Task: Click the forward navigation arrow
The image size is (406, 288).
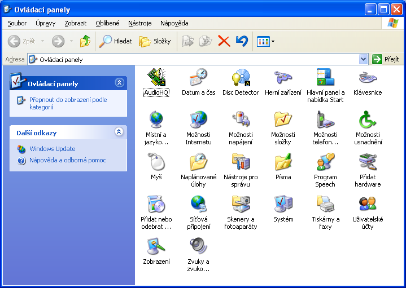Action: pyautogui.click(x=58, y=41)
